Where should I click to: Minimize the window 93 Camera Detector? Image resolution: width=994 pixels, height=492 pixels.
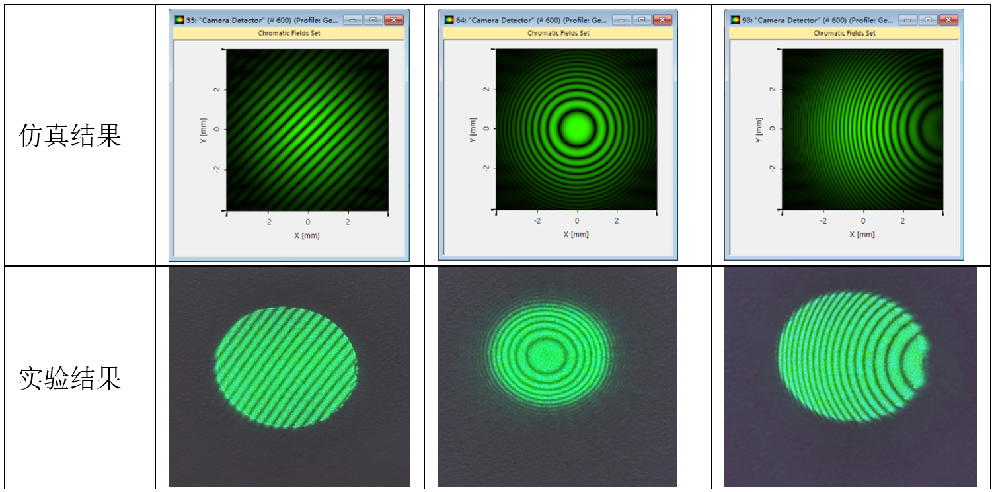coord(909,20)
